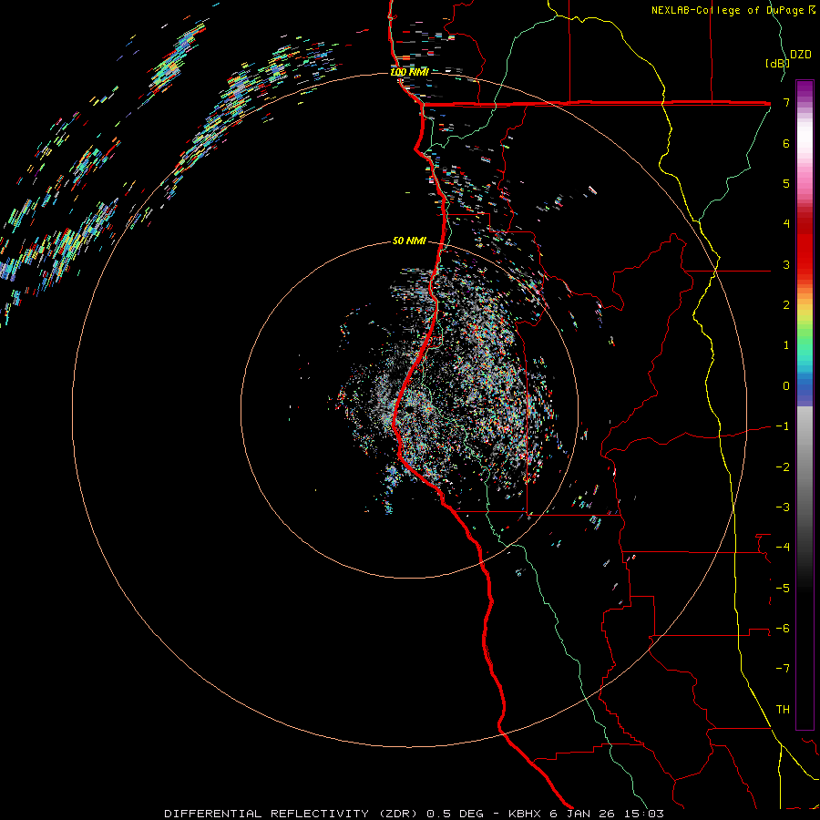Click the -6 value on color scale
Viewport: 820px width, 820px height.
[783, 629]
